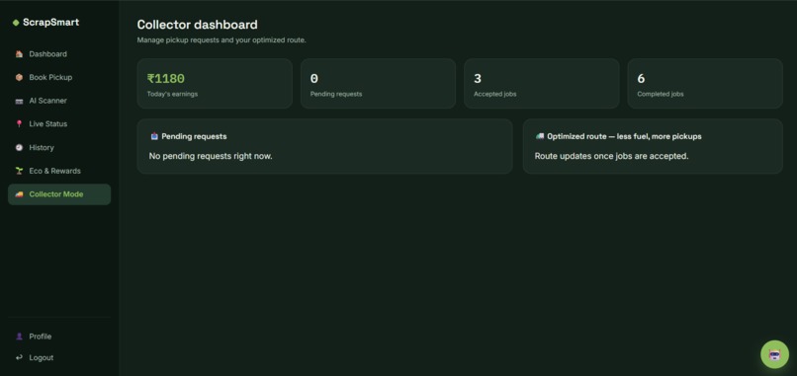Click the Book Pickup box icon
Image resolution: width=797 pixels, height=376 pixels.
pos(19,77)
